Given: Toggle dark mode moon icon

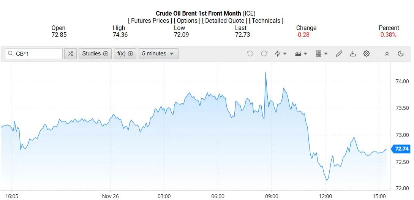Looking at the screenshot, I should 401,54.
